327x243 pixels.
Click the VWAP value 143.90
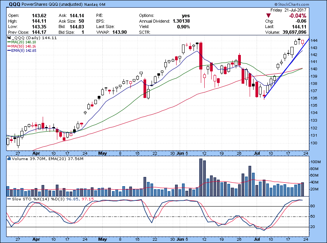pos(120,32)
